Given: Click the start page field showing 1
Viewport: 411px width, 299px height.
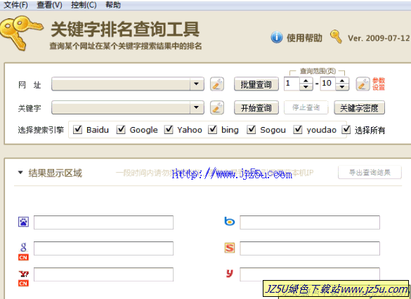Looking at the screenshot, I should (x=292, y=84).
